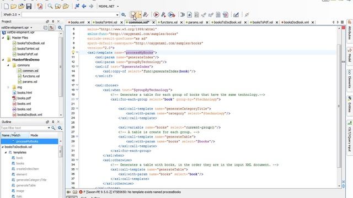This screenshot has height=198, width=353.
Task: Click the Open file folder icon
Action: 13,6
